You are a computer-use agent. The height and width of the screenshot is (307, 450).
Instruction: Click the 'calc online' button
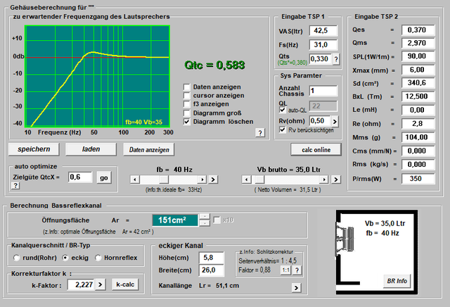(x=315, y=149)
